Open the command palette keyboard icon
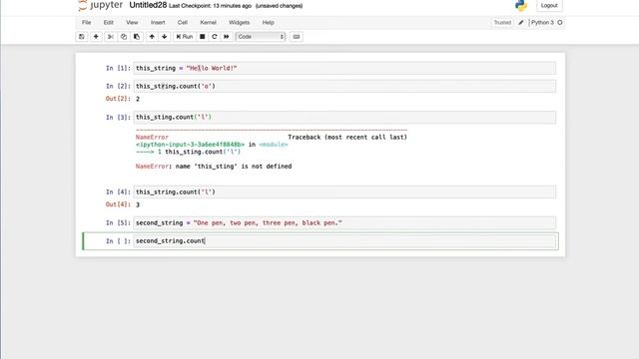Viewport: 639px width, 359px height. tap(297, 37)
